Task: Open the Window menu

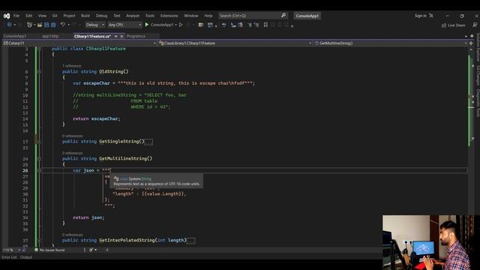Action: [x=191, y=16]
